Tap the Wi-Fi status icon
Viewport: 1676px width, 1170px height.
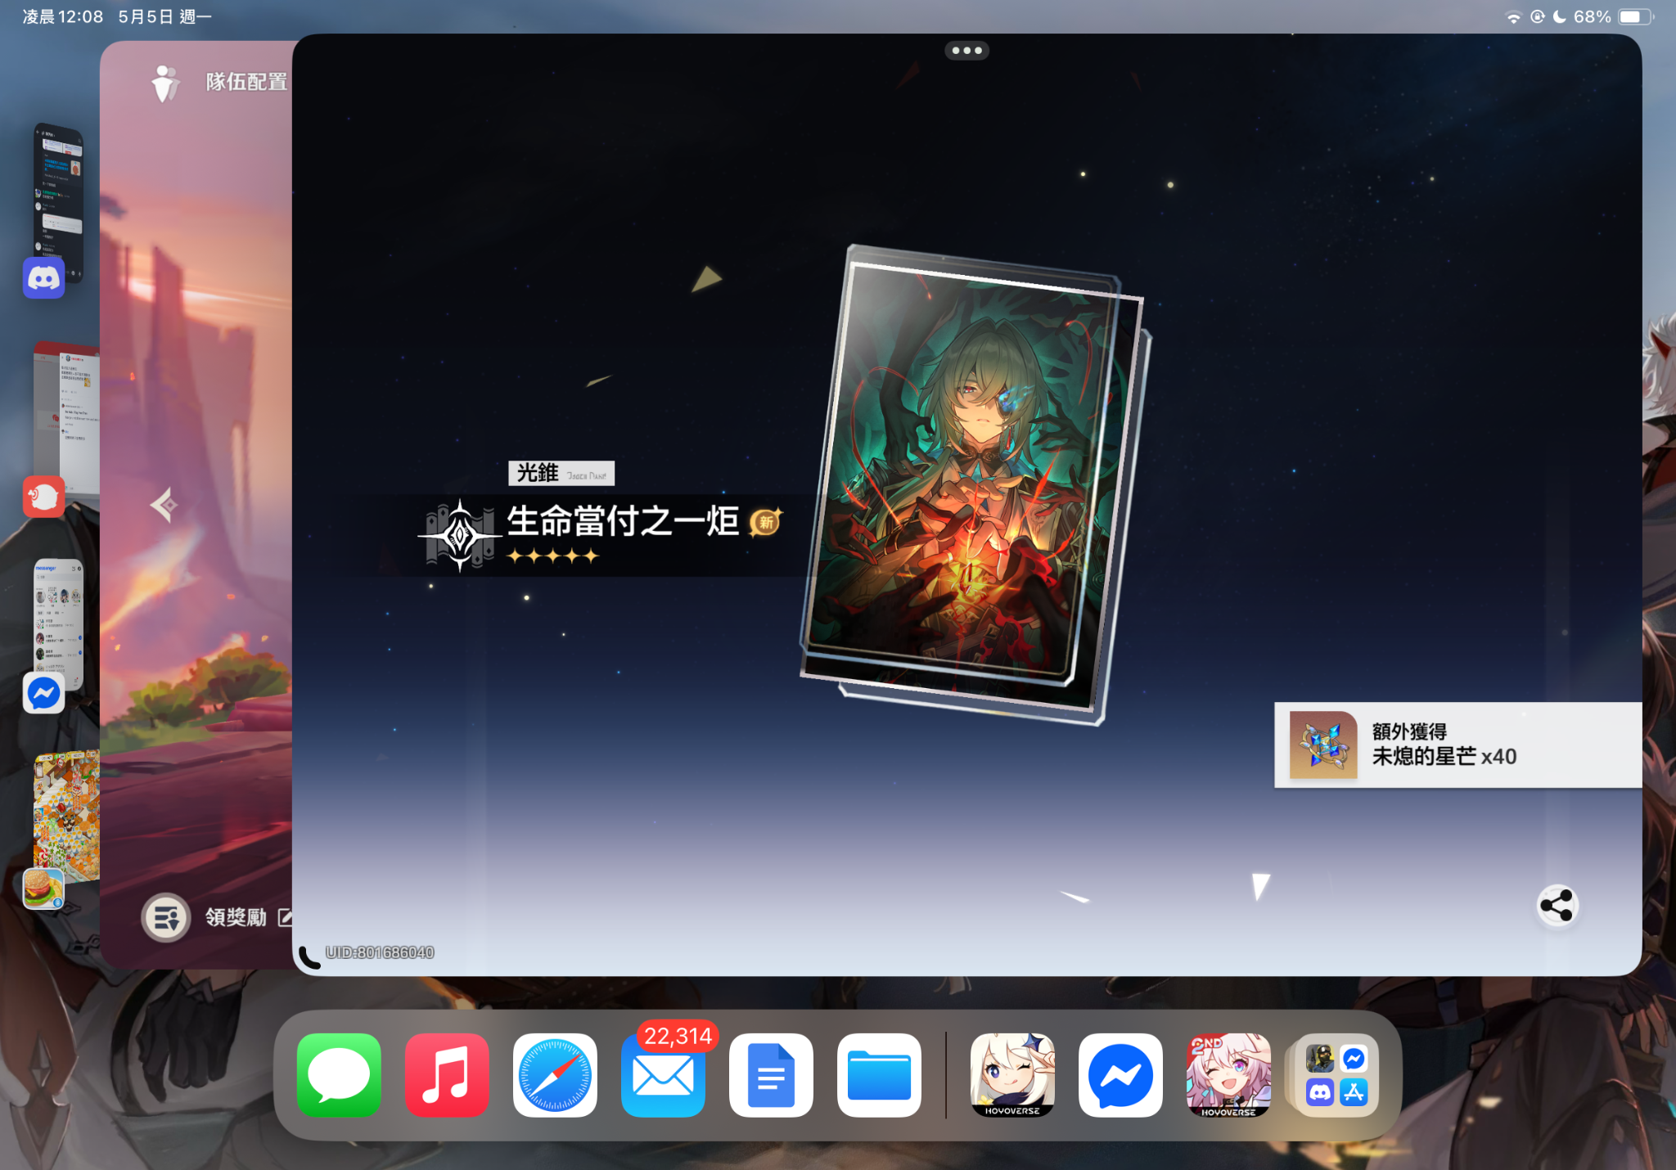1513,17
